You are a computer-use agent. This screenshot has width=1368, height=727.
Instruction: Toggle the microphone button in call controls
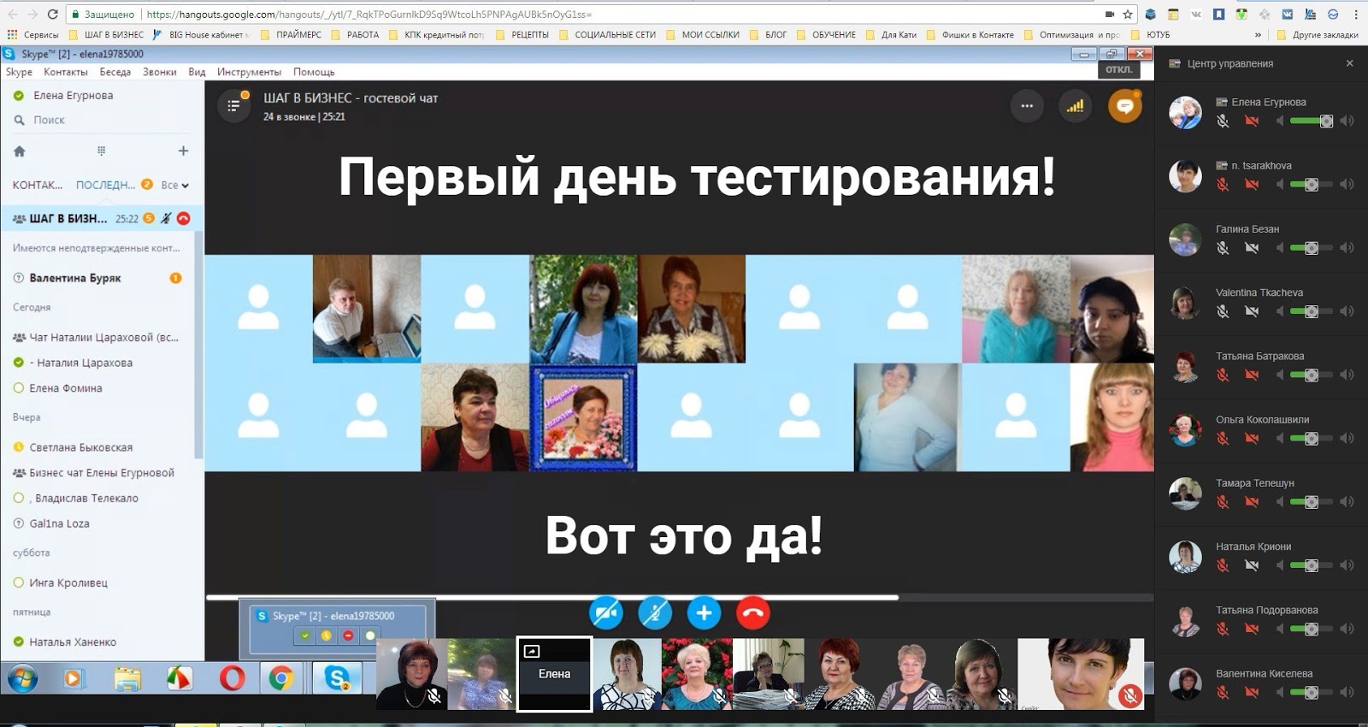click(x=655, y=613)
